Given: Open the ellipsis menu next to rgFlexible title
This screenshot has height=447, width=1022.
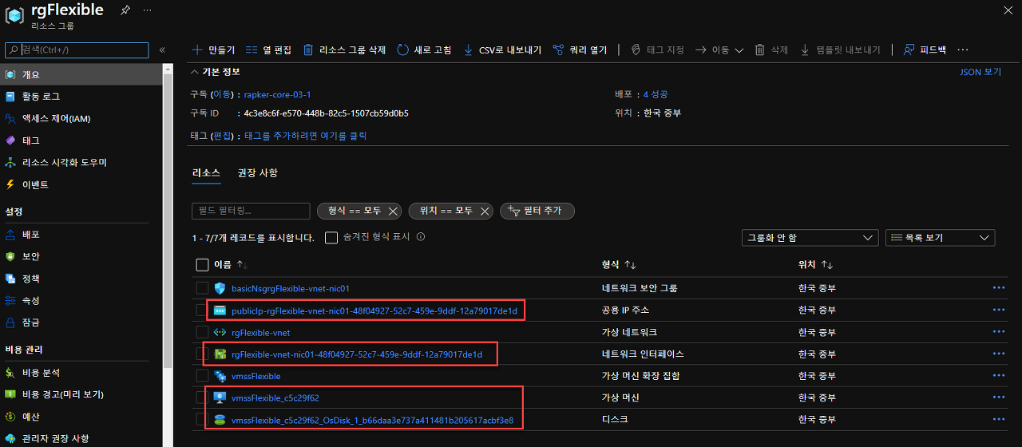Looking at the screenshot, I should point(149,10).
